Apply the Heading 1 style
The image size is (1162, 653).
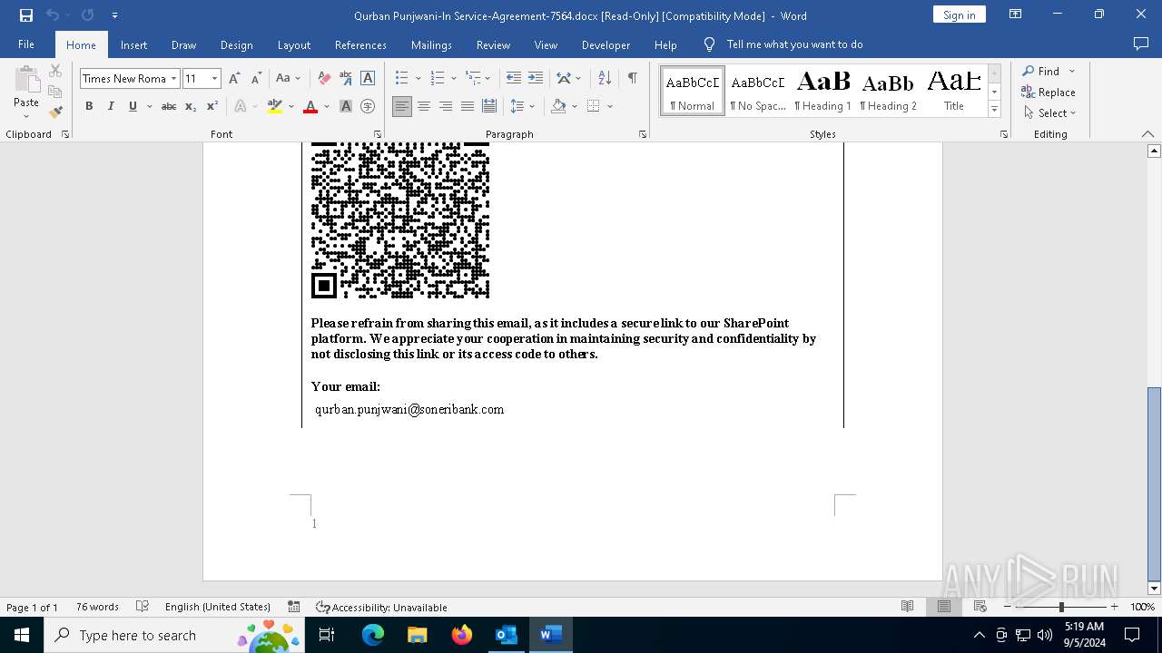822,91
